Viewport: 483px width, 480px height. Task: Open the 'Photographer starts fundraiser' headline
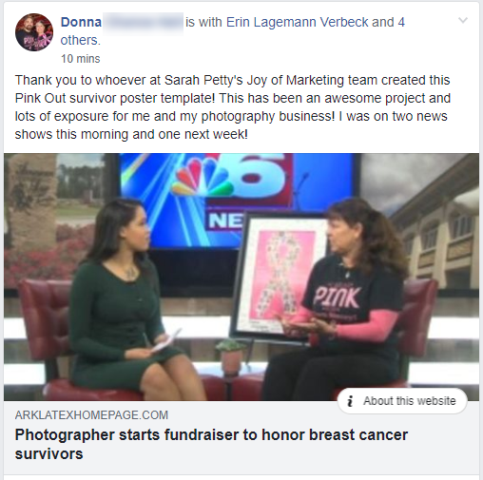click(x=211, y=444)
